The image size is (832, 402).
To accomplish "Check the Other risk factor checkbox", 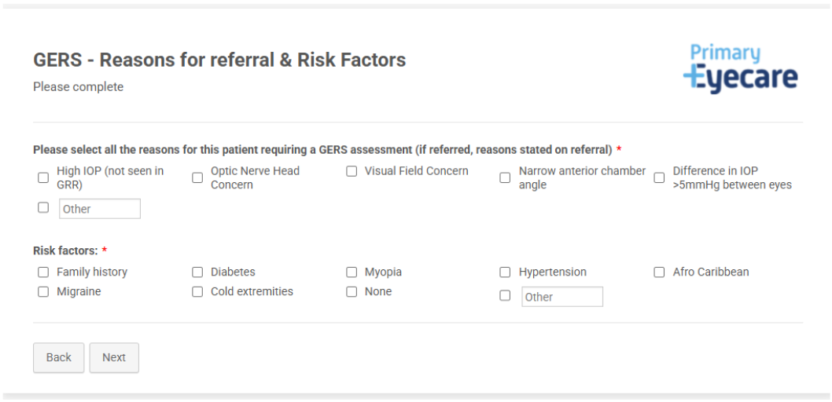I will click(x=506, y=296).
